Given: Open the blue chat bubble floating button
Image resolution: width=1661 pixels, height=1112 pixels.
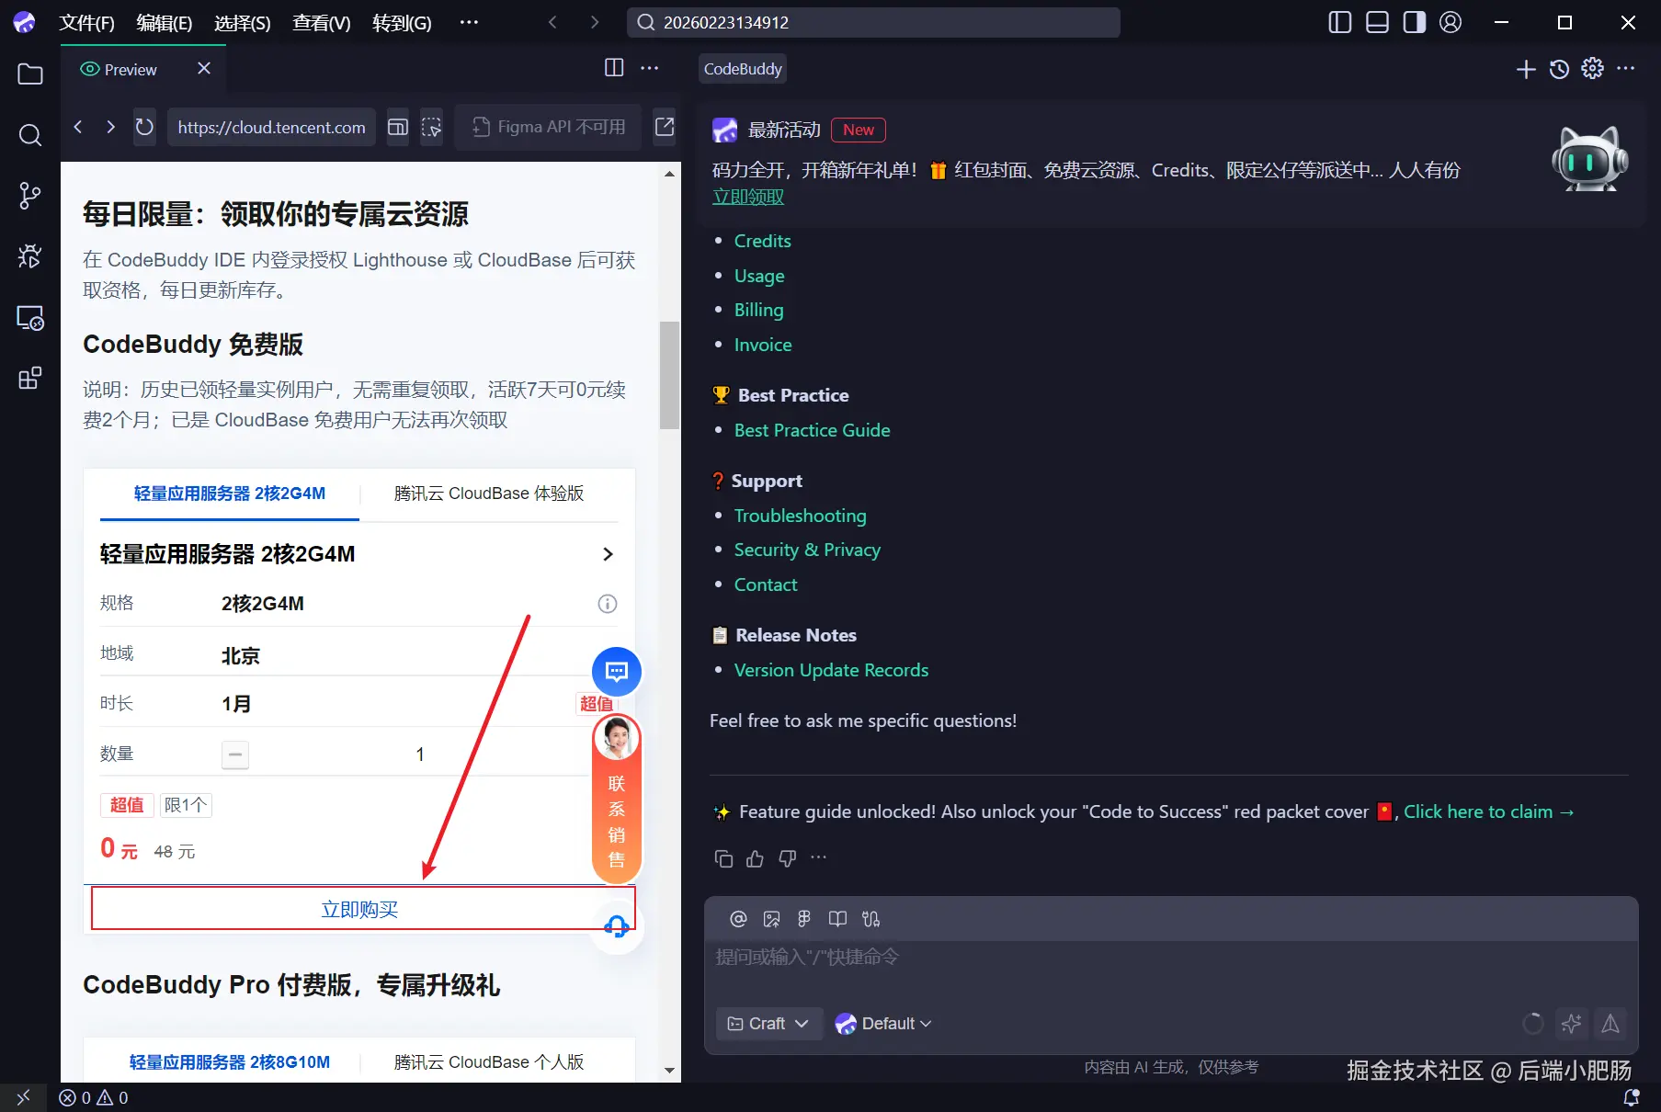Looking at the screenshot, I should [x=617, y=672].
